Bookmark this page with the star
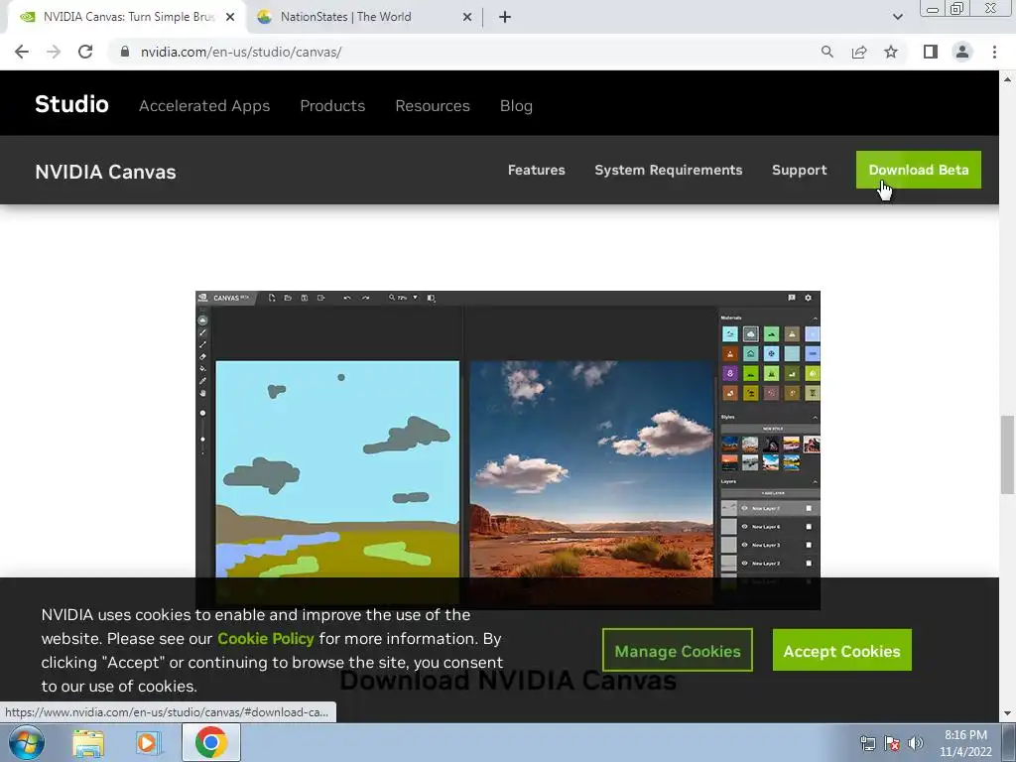This screenshot has width=1016, height=762. tap(891, 52)
